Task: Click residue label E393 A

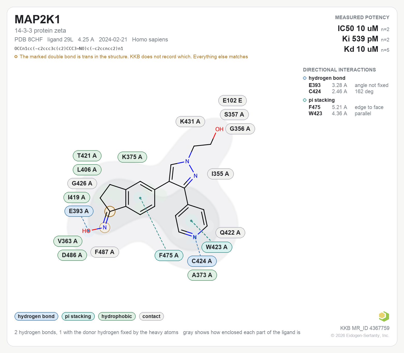Action: [79, 211]
